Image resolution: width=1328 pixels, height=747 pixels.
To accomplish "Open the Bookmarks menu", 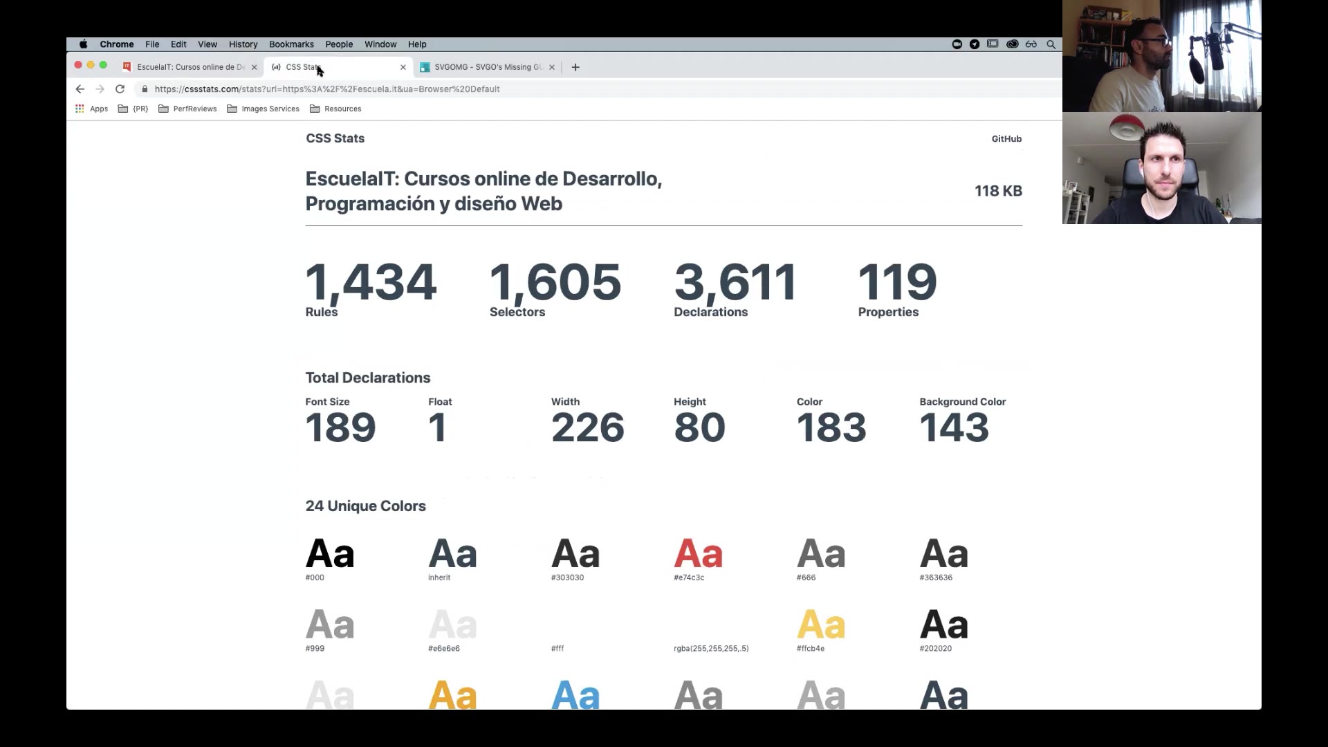I will (291, 44).
